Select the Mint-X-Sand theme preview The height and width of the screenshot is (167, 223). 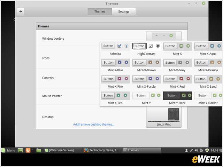coord(208,79)
